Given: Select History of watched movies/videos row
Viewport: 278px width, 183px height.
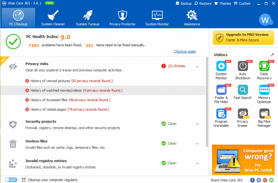Looking at the screenshot, I should (103, 90).
